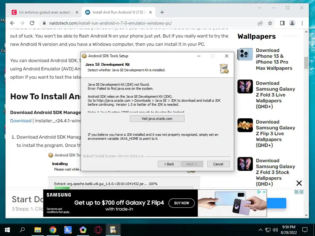The width and height of the screenshot is (315, 236).
Task: Open Chrome tab search chevron
Action: coord(259,8)
